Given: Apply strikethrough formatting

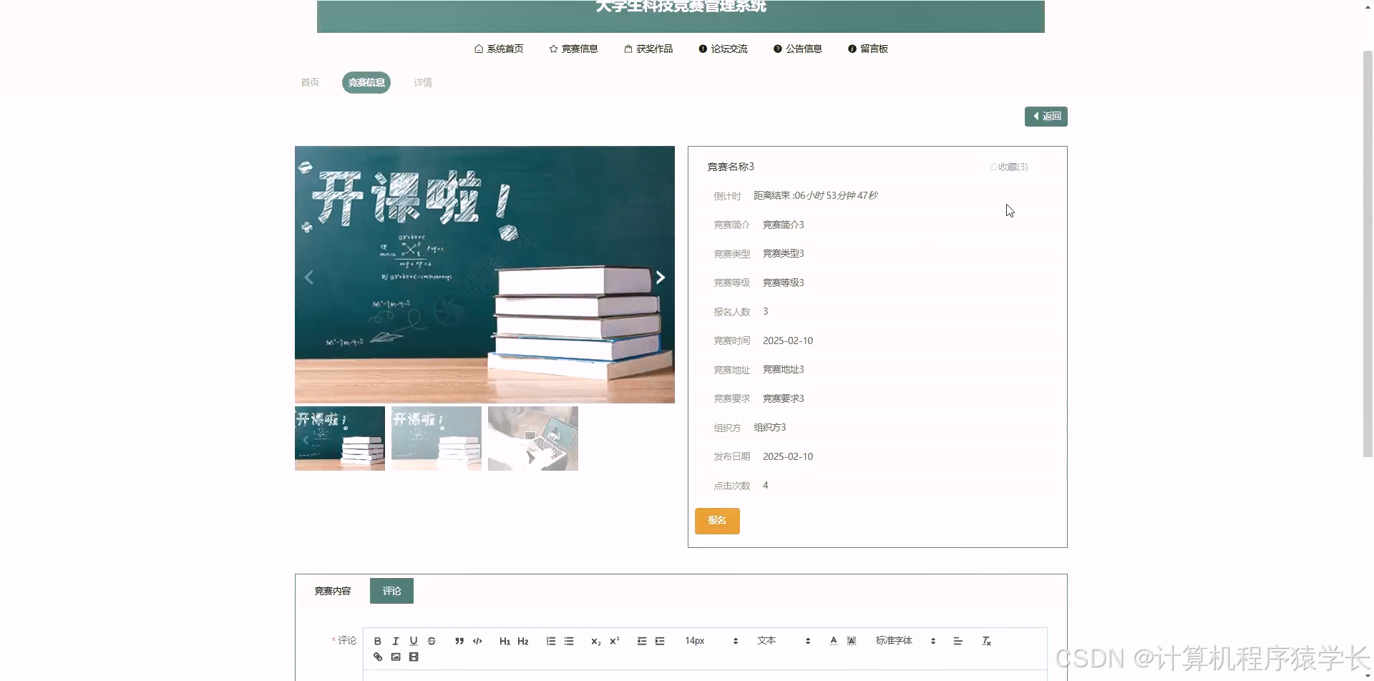Looking at the screenshot, I should point(432,641).
